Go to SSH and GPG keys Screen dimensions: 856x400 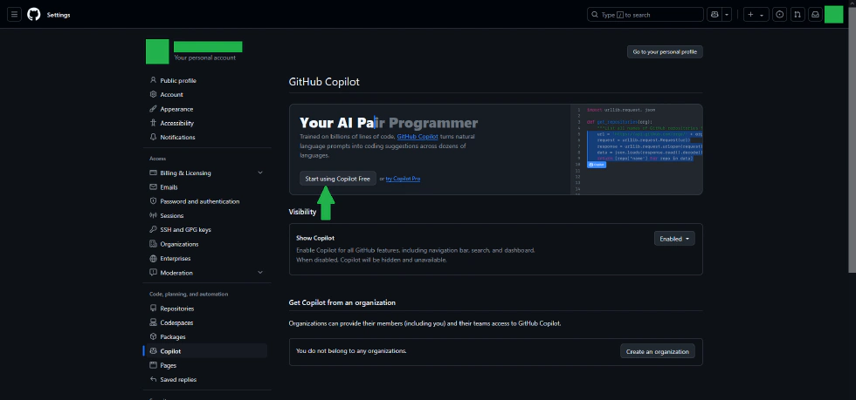click(x=185, y=230)
